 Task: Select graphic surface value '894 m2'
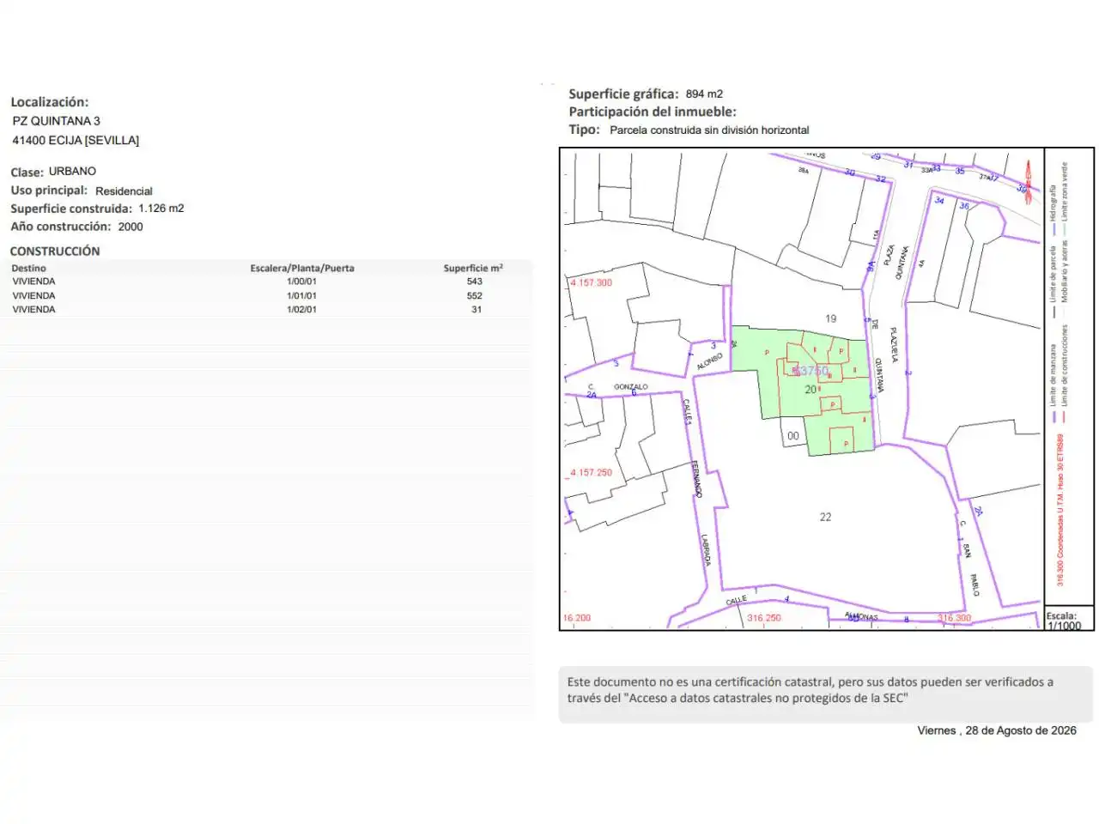(x=704, y=94)
